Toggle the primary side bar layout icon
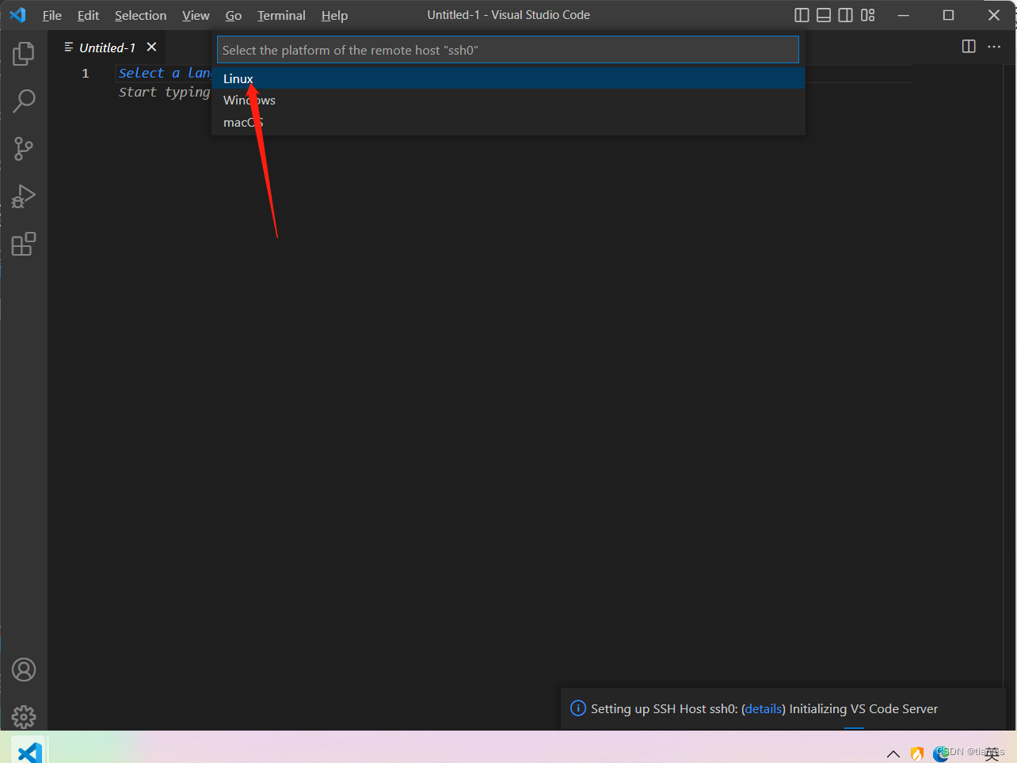Image resolution: width=1017 pixels, height=763 pixels. [802, 15]
